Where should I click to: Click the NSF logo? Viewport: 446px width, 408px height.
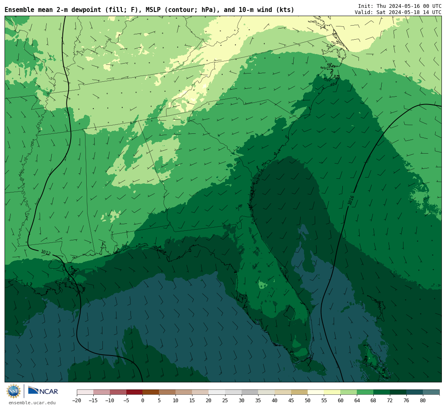click(13, 391)
